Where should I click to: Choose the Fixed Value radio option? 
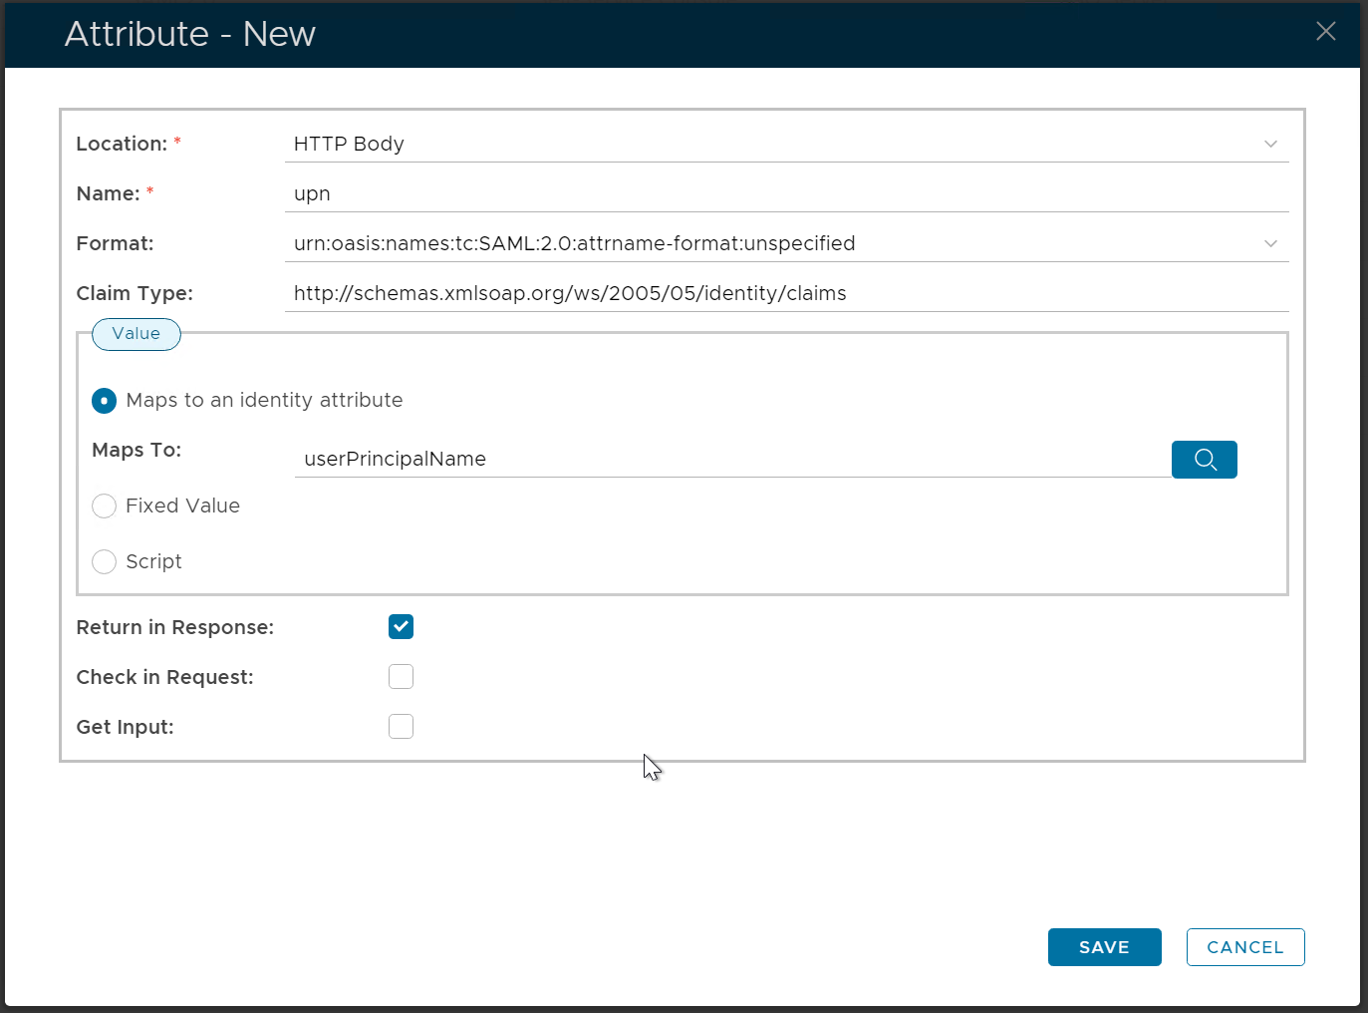pyautogui.click(x=105, y=506)
